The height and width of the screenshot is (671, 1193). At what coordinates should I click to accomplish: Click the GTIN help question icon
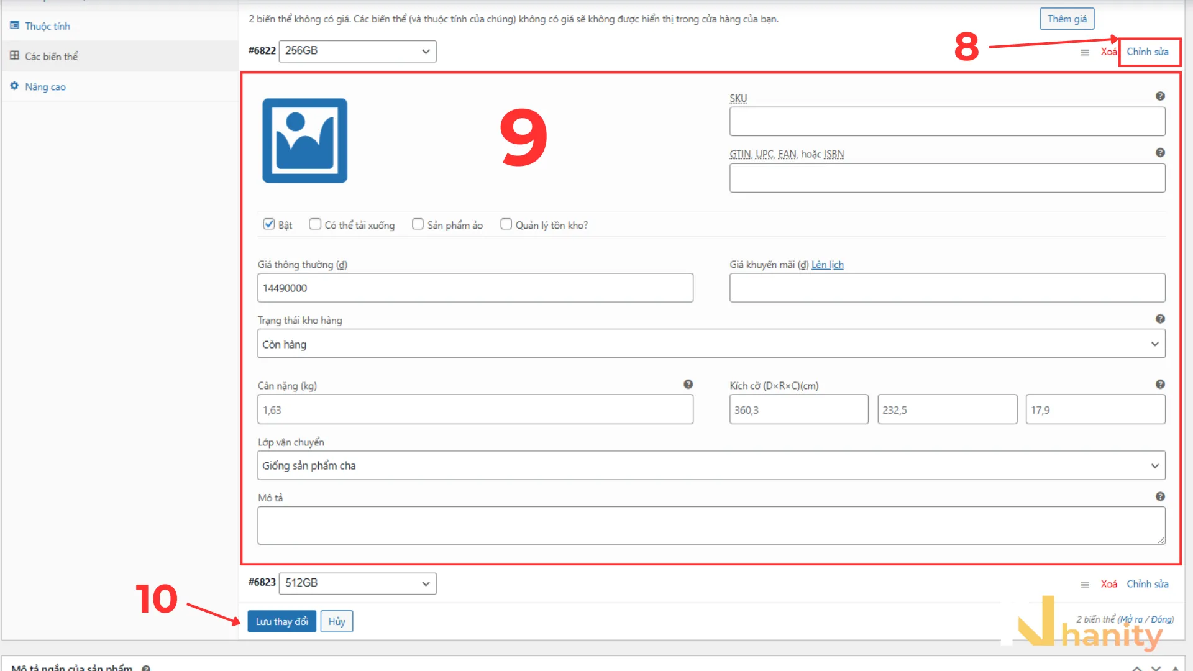(x=1160, y=153)
